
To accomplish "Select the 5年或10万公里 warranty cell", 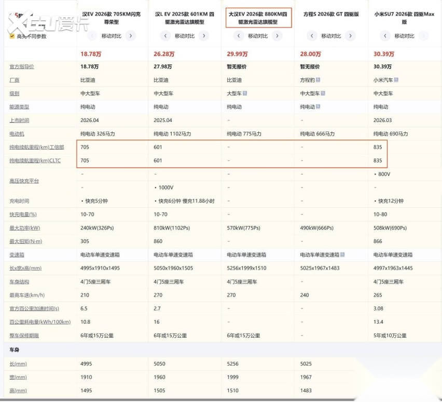I will click(x=390, y=336).
